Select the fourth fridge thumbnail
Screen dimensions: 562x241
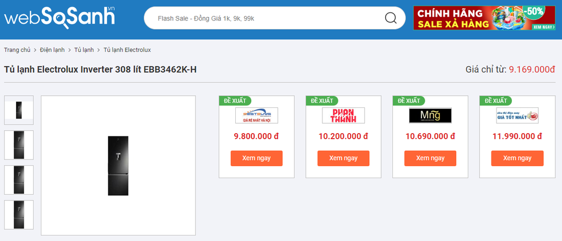(x=19, y=215)
